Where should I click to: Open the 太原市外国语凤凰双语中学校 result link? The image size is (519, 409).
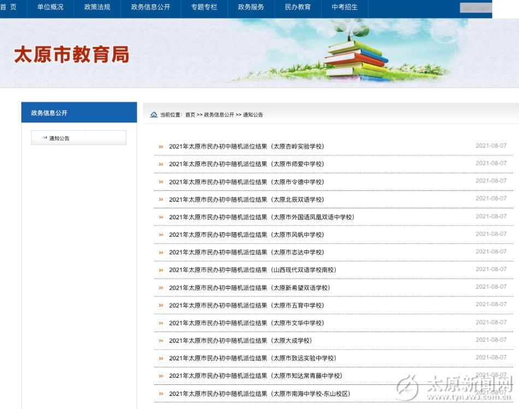pyautogui.click(x=262, y=217)
